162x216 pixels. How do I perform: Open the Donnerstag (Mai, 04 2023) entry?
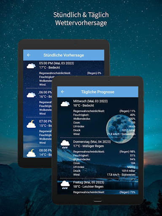[92, 142]
